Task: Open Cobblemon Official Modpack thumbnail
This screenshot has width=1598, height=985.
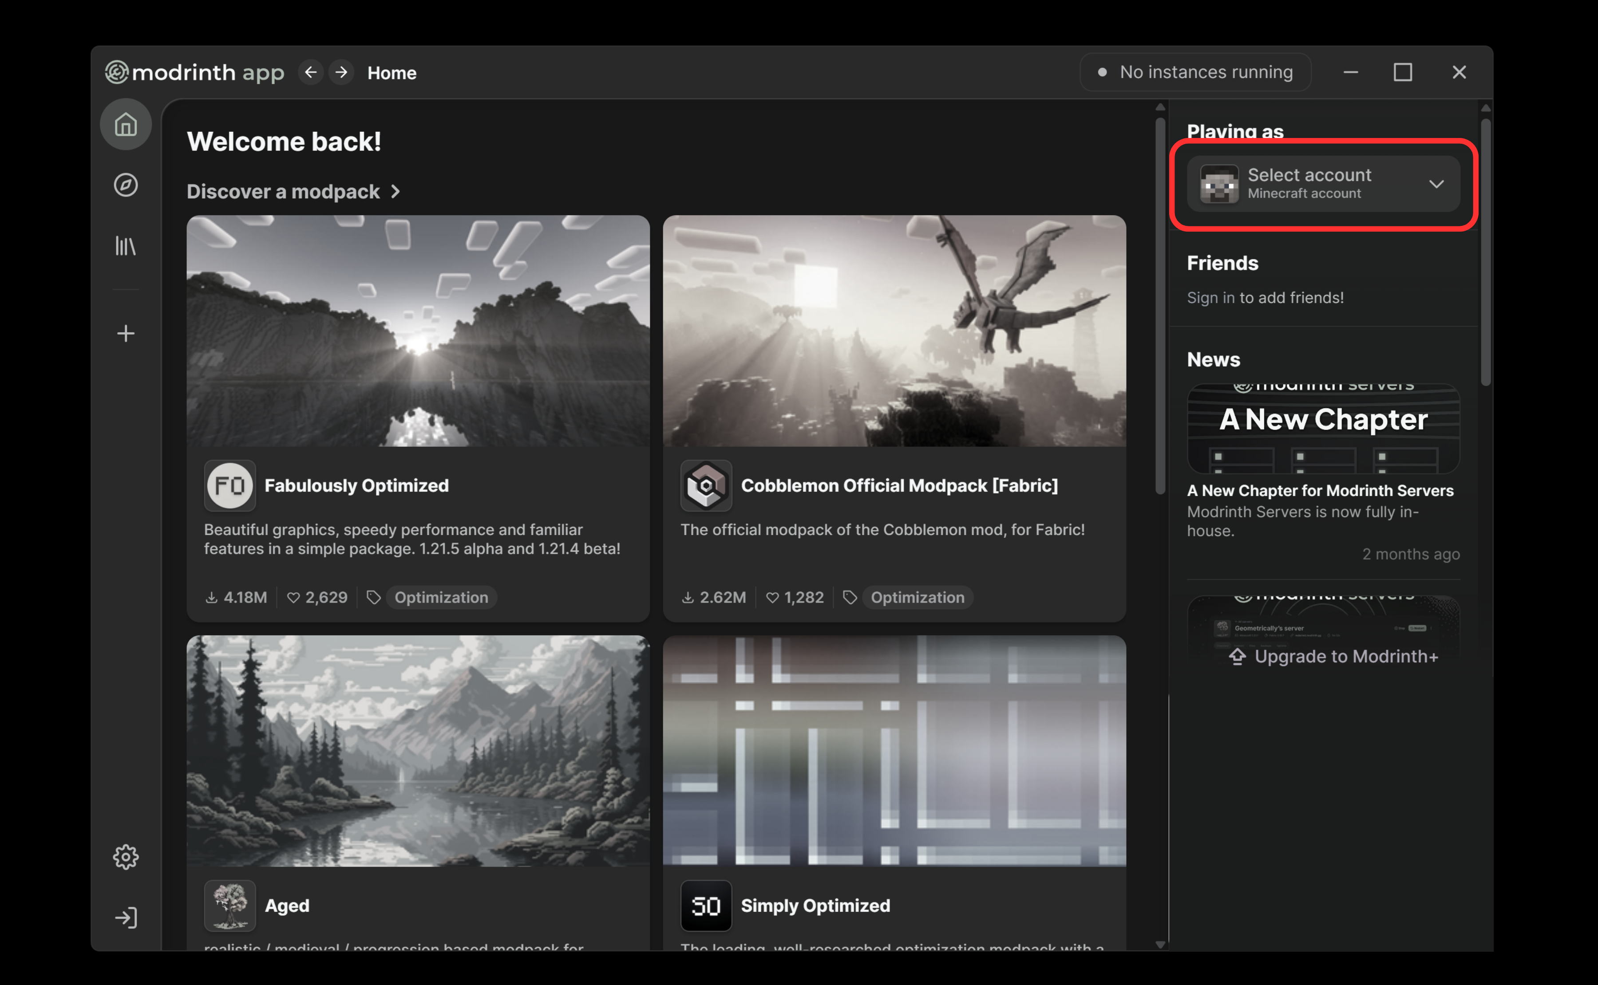Action: tap(894, 331)
